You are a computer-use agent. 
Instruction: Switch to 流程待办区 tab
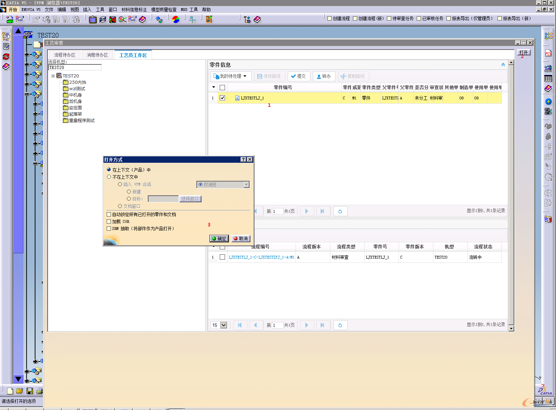tap(64, 55)
